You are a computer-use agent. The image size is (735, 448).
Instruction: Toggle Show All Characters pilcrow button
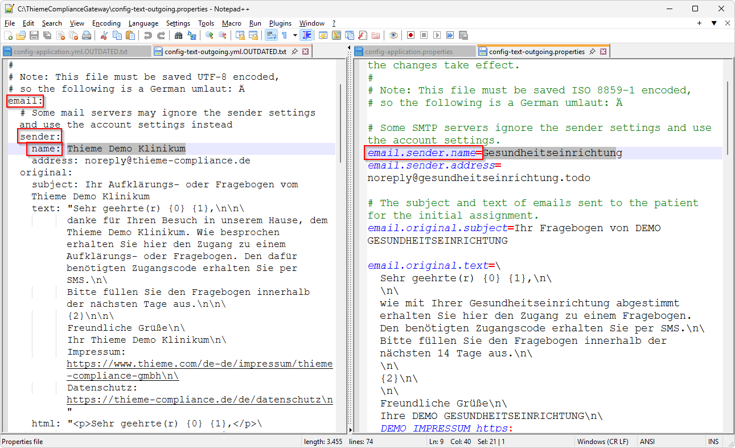pyautogui.click(x=284, y=35)
